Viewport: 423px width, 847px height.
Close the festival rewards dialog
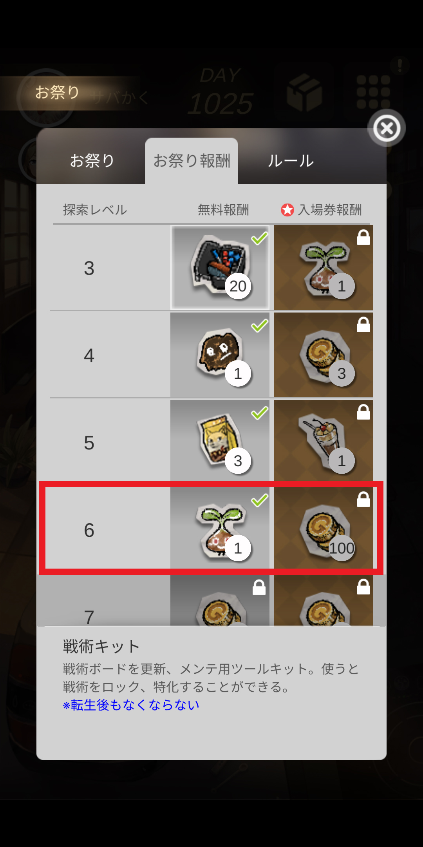click(387, 128)
